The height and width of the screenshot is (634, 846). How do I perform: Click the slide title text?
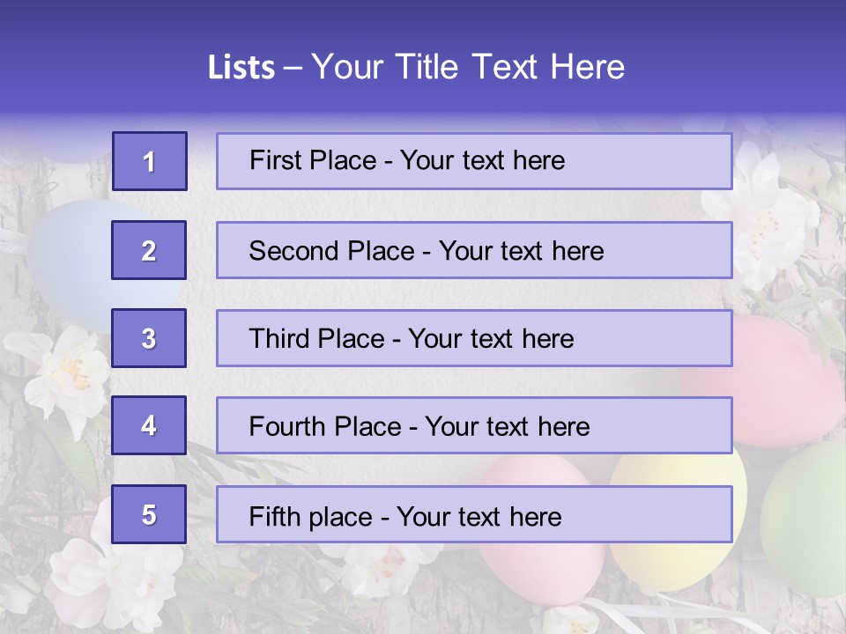click(416, 67)
